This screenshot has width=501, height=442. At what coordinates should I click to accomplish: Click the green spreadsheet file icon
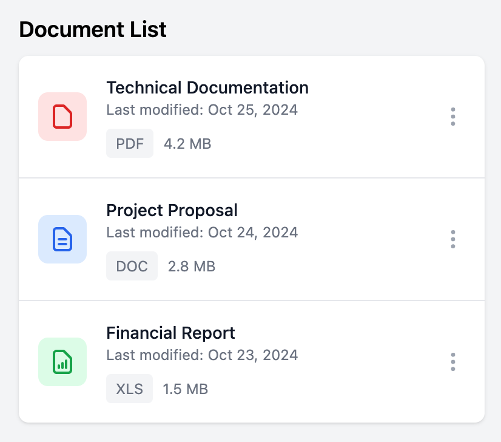pos(62,362)
